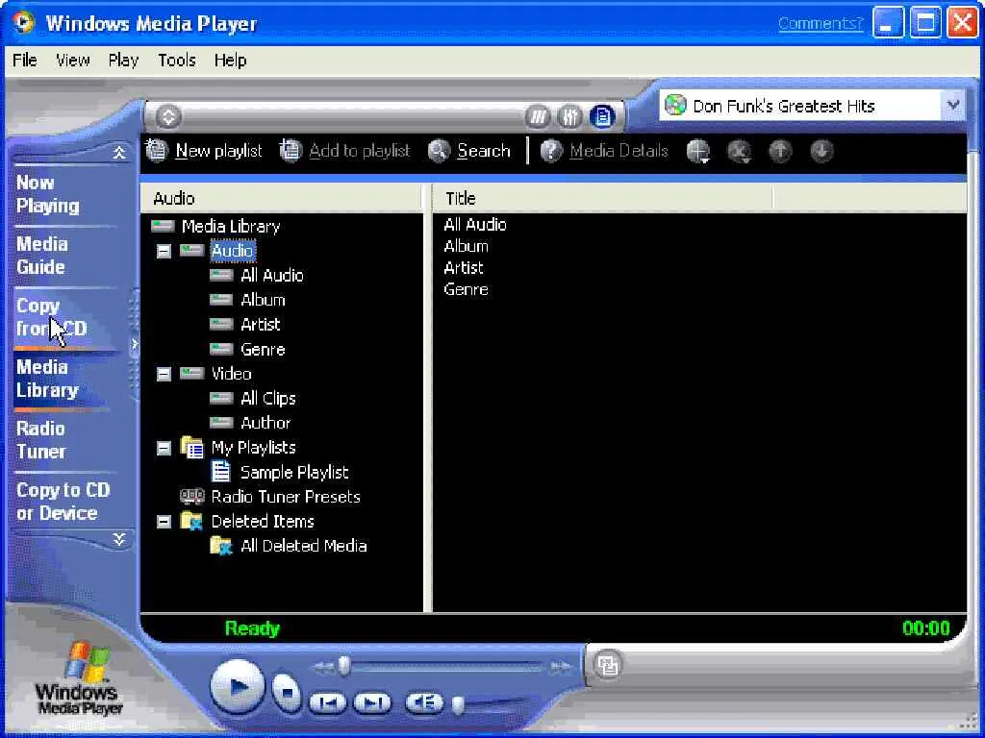
Task: Select Radio Tuner Presets
Action: click(286, 497)
